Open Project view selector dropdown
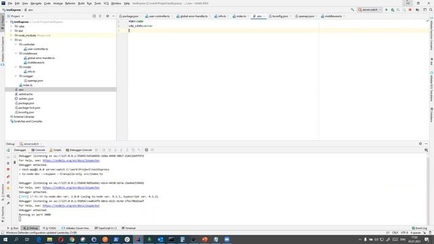Image resolution: width=434 pixels, height=244 pixels. 16,16
